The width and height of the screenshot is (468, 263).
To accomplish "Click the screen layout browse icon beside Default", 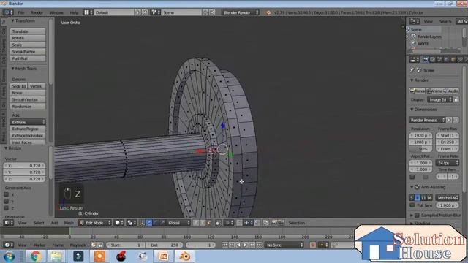I will 87,12.
